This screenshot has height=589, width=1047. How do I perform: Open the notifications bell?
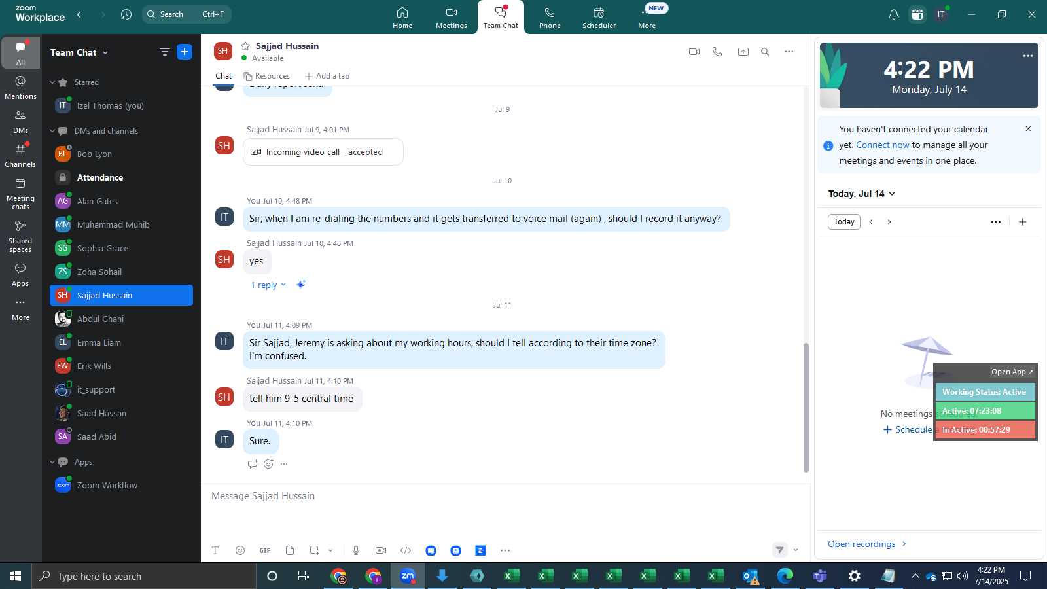point(894,14)
